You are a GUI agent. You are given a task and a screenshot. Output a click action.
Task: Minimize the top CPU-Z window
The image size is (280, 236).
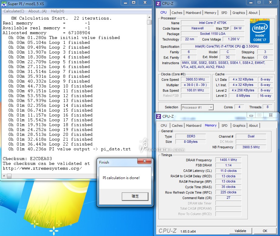[251, 2]
